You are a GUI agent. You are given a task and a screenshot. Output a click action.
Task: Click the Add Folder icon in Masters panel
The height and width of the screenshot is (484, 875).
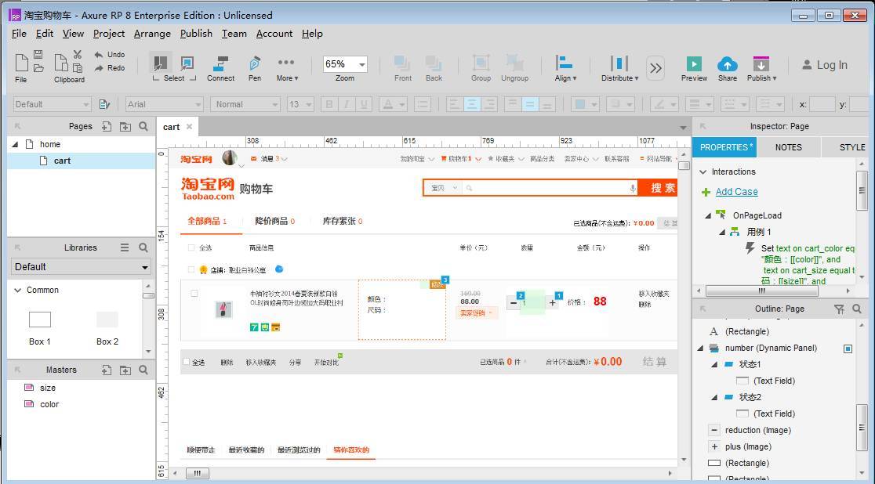125,370
